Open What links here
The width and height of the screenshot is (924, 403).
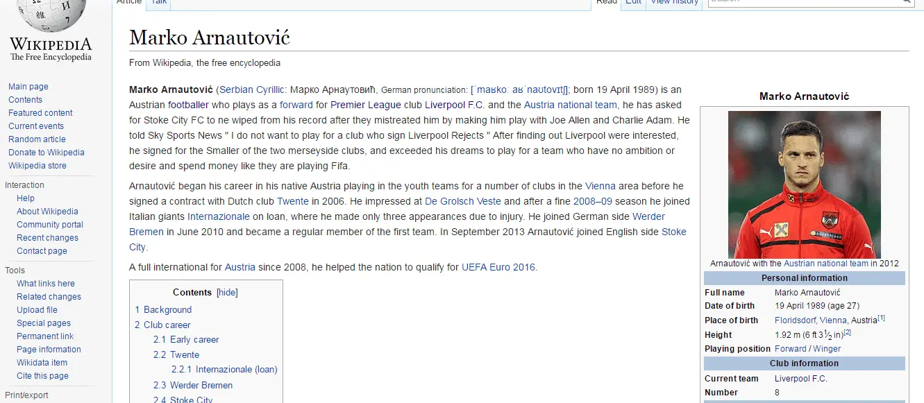[46, 284]
